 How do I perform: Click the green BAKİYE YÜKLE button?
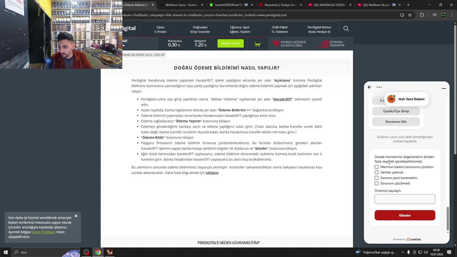point(231,44)
